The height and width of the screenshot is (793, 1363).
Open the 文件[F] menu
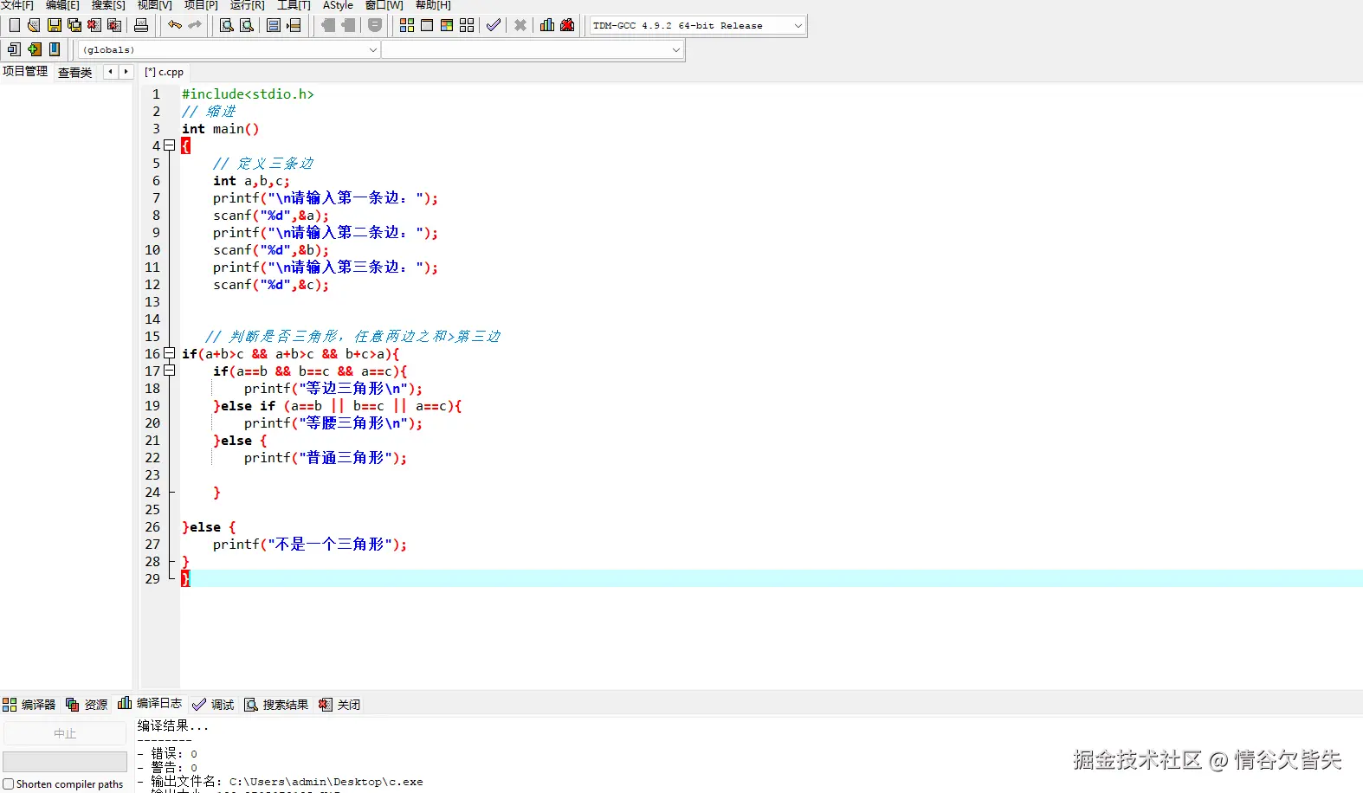(x=17, y=5)
